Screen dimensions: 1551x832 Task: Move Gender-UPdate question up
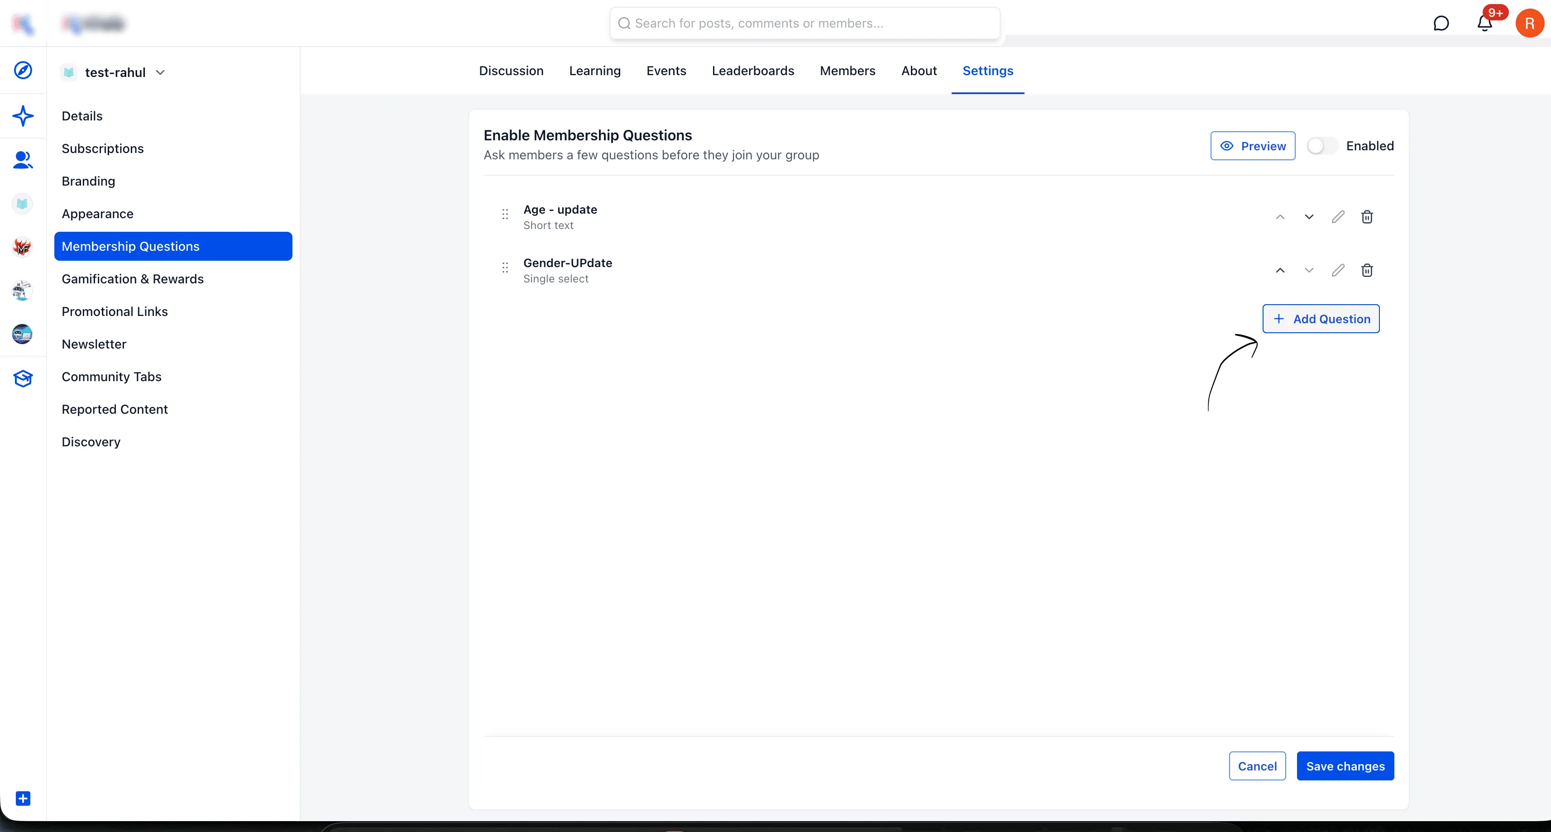tap(1280, 270)
